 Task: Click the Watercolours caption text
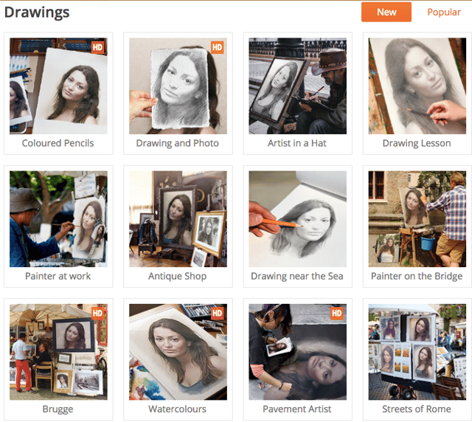pyautogui.click(x=177, y=409)
